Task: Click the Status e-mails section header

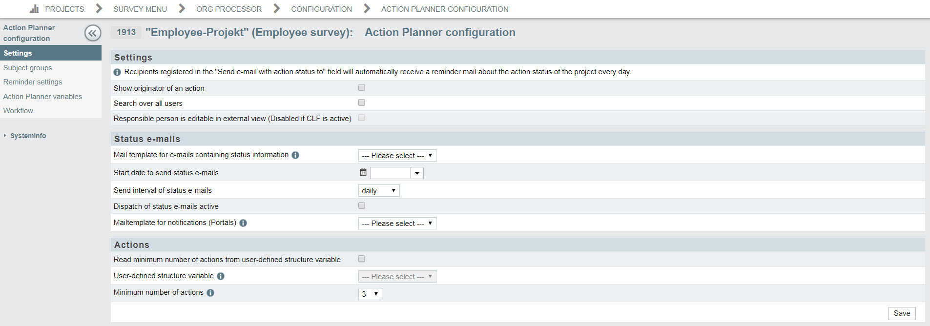Action: click(x=518, y=139)
